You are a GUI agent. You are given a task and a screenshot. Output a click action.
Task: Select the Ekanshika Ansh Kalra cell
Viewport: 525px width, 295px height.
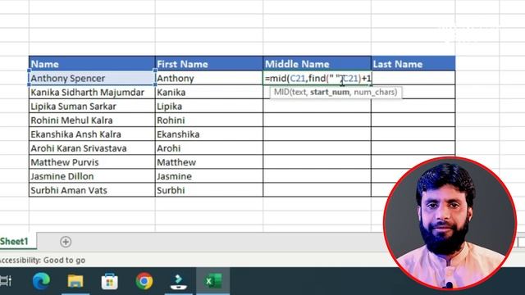(x=92, y=134)
